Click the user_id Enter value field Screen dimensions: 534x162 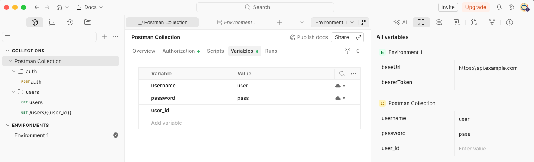pos(492,149)
